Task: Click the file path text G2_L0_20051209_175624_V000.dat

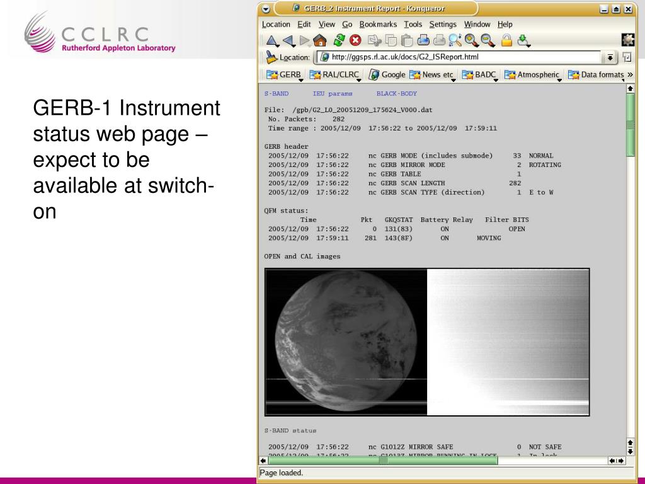Action: [362, 110]
